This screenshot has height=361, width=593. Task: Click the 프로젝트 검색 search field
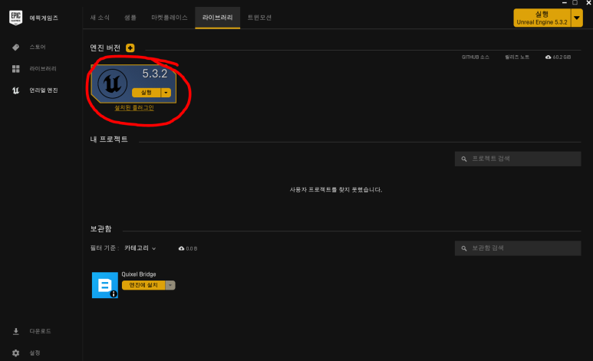click(518, 159)
